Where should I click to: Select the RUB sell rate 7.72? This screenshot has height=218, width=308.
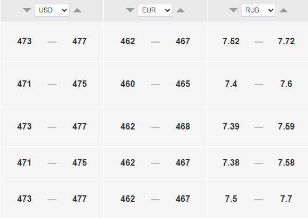286,42
